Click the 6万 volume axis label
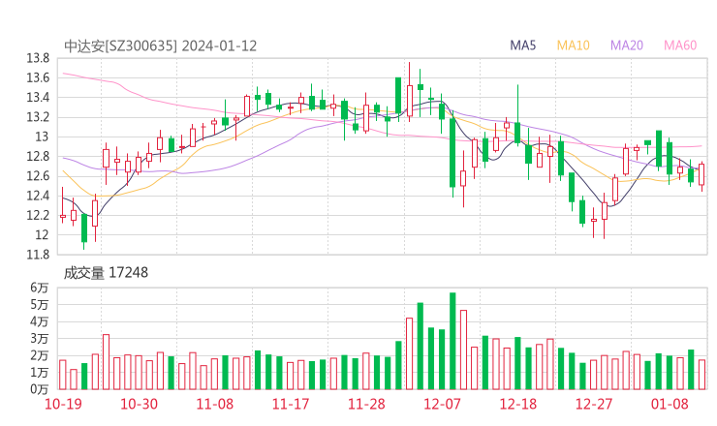The height and width of the screenshot is (426, 717). [x=40, y=288]
